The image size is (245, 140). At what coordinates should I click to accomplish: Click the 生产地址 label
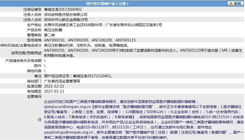coord(34,25)
